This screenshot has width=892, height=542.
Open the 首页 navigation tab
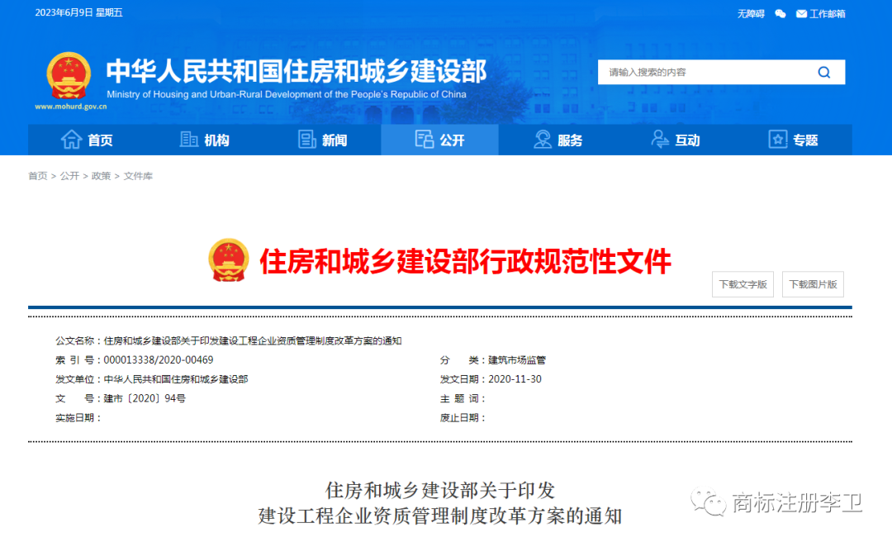coord(87,140)
